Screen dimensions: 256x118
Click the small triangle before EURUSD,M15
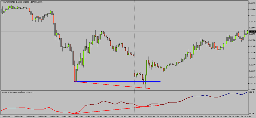(2, 2)
